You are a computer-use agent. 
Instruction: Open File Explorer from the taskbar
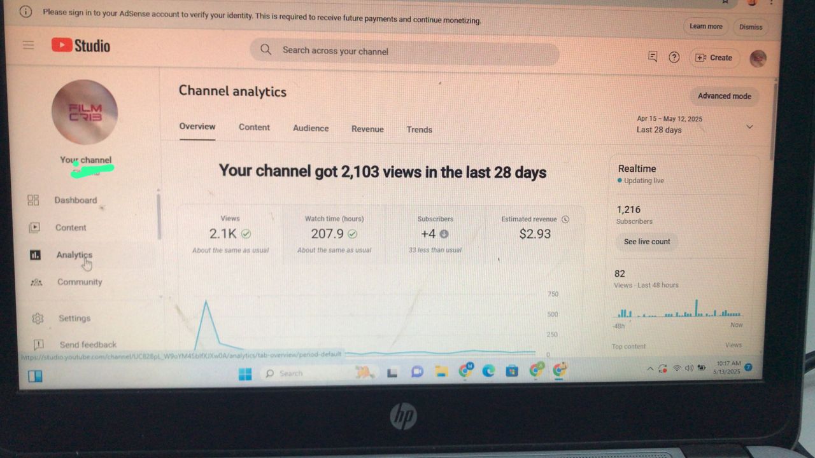(x=441, y=371)
